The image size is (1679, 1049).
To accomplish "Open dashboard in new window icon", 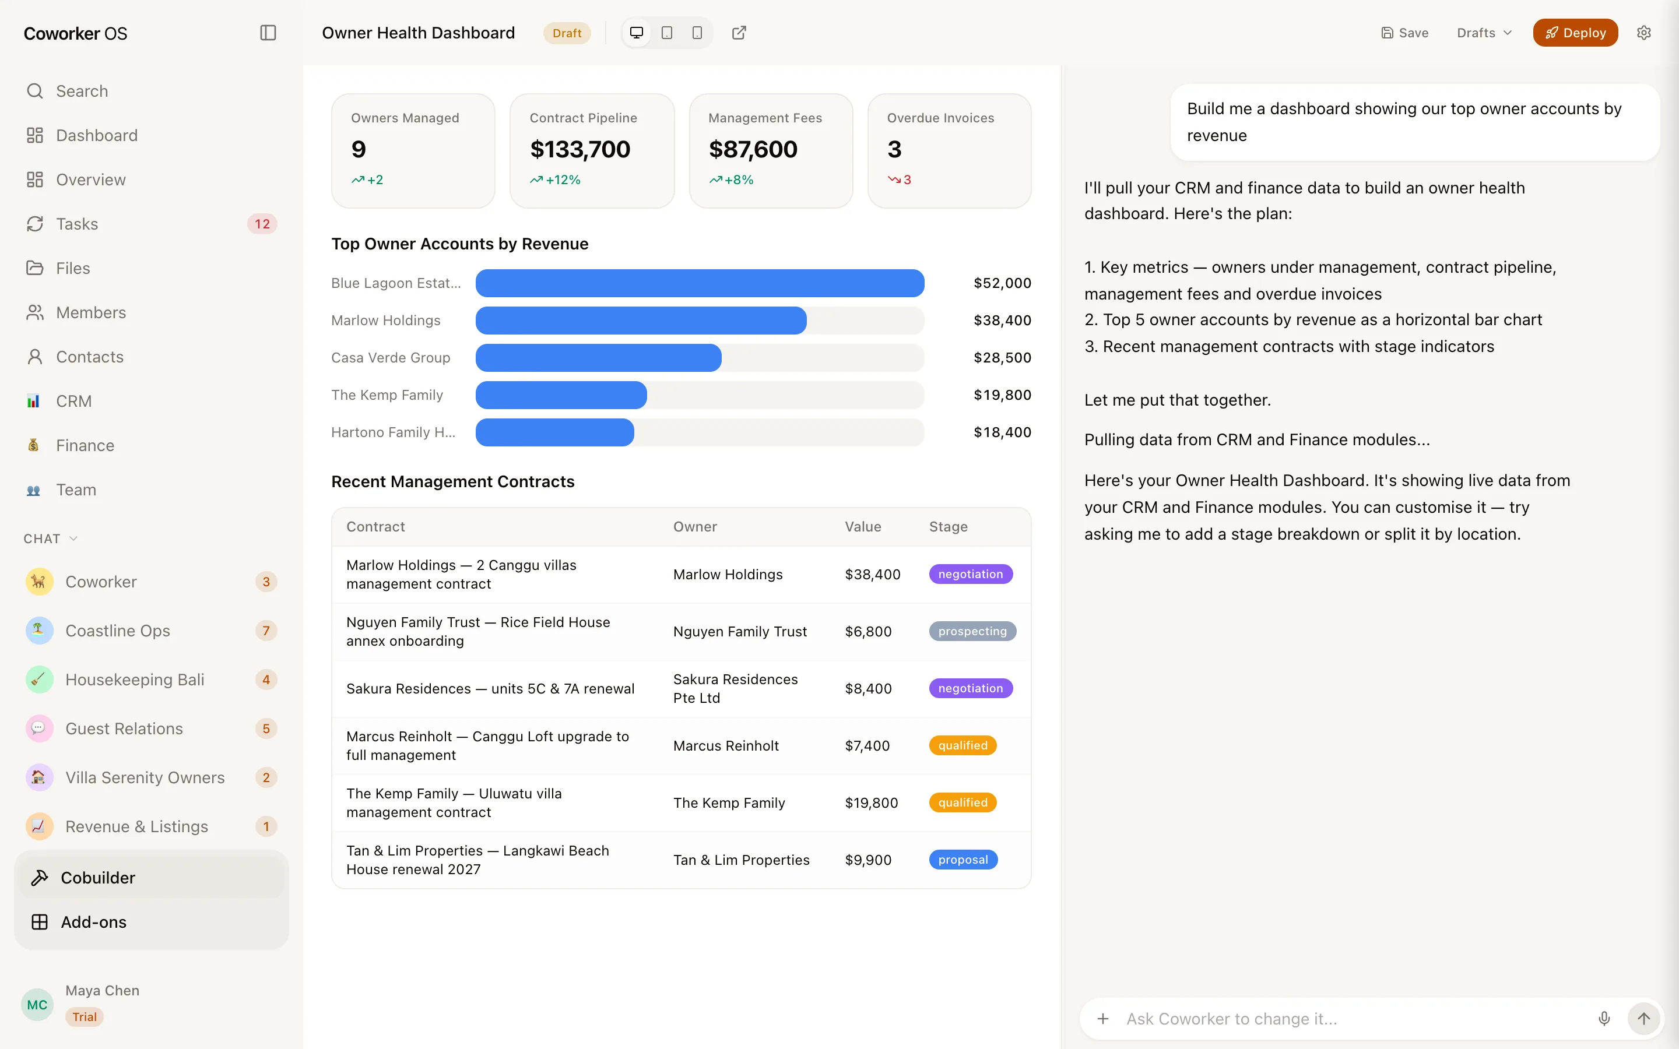I will (x=739, y=33).
